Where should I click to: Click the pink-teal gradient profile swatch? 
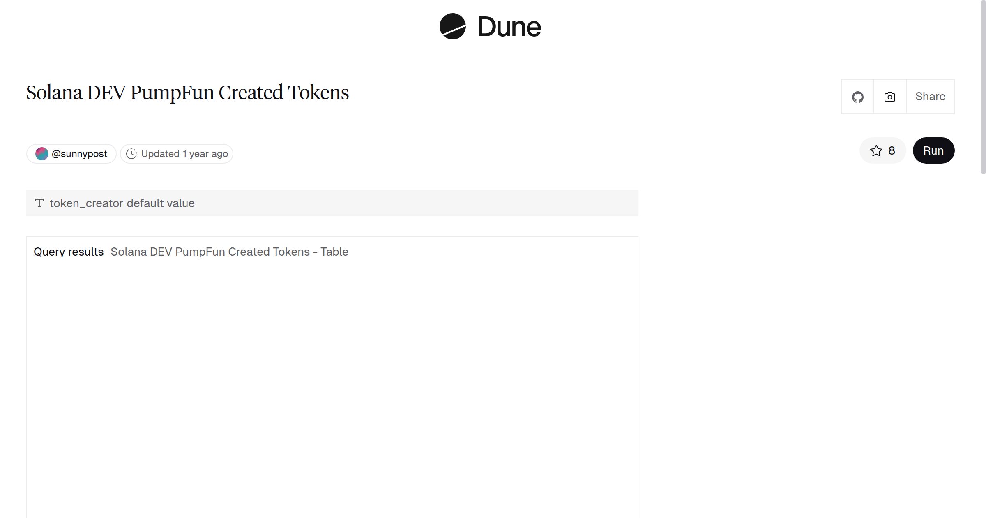pyautogui.click(x=42, y=153)
